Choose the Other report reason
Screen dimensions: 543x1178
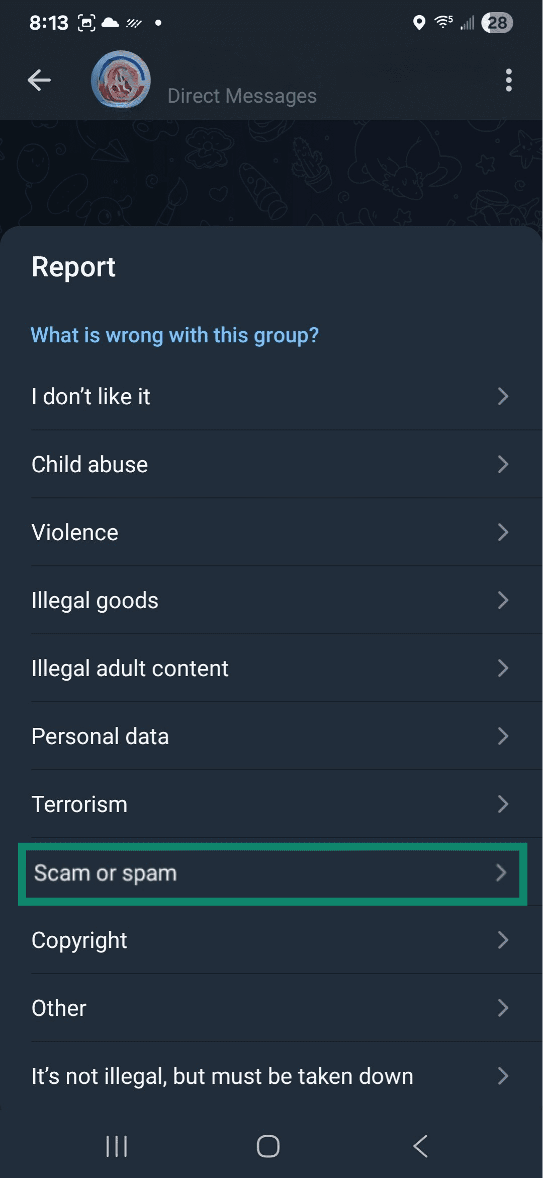coord(271,1007)
